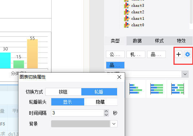This screenshot has height=136, width=193.
Task: Click the chart0 tree label
Action: point(138,25)
